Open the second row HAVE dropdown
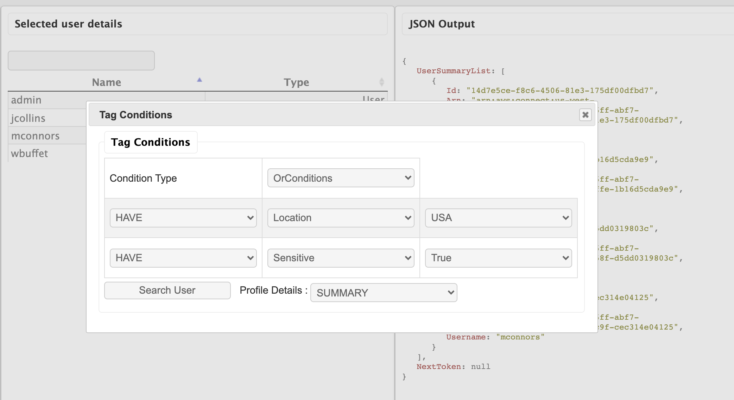 coord(183,258)
